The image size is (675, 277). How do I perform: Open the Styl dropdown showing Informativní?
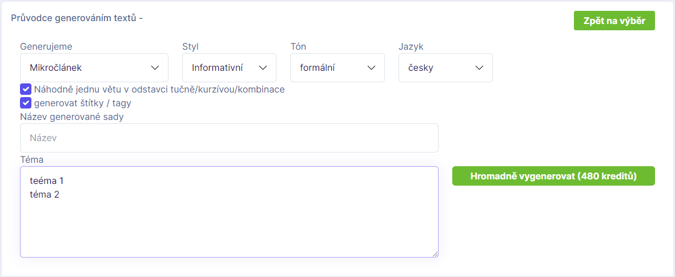[229, 67]
